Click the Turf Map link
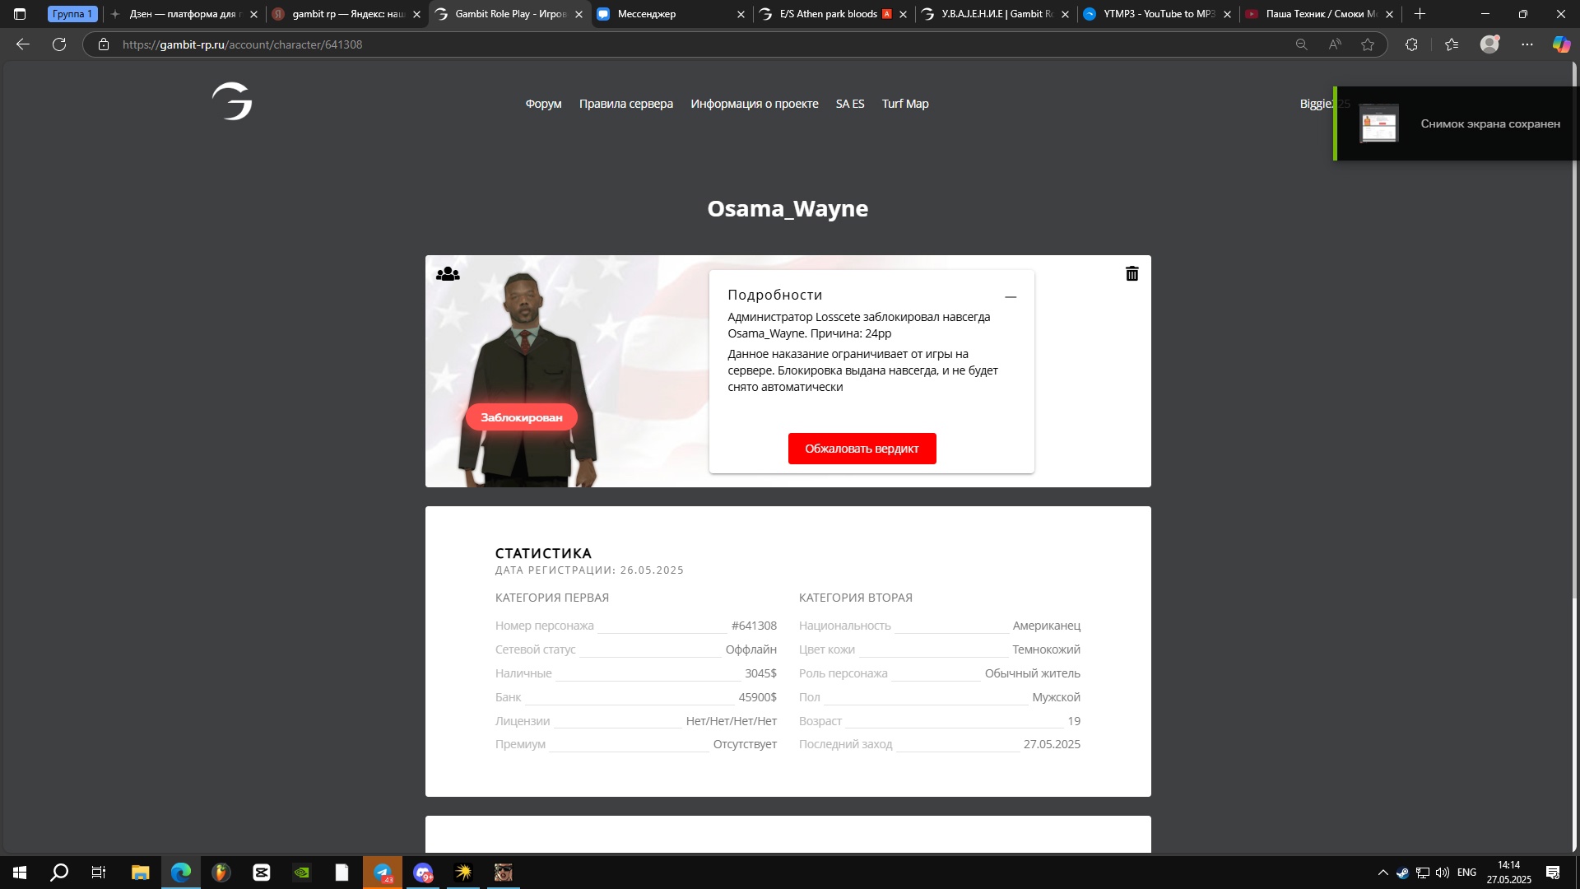Viewport: 1580px width, 889px height. pyautogui.click(x=905, y=104)
